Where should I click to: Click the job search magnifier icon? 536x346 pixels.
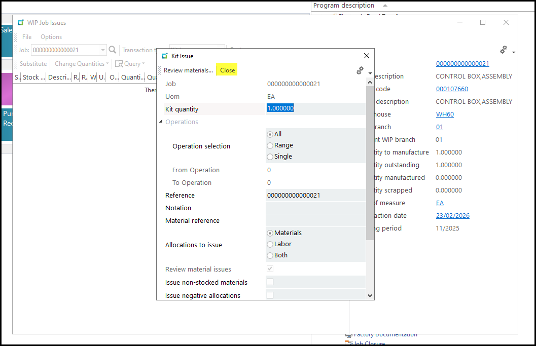[x=113, y=50]
